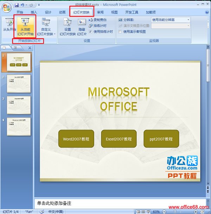
Task: Open the Home (开始) ribbon tab
Action: click(20, 12)
